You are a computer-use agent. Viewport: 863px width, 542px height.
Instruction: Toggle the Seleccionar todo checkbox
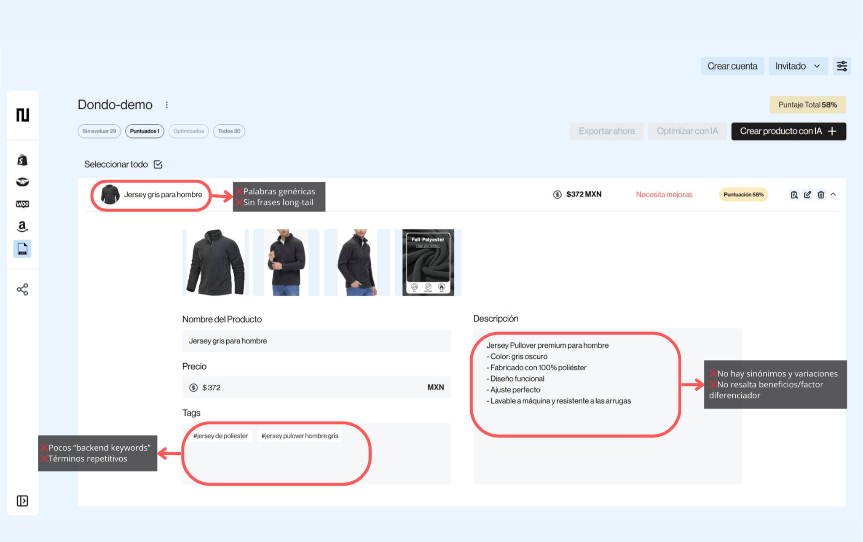(x=158, y=164)
